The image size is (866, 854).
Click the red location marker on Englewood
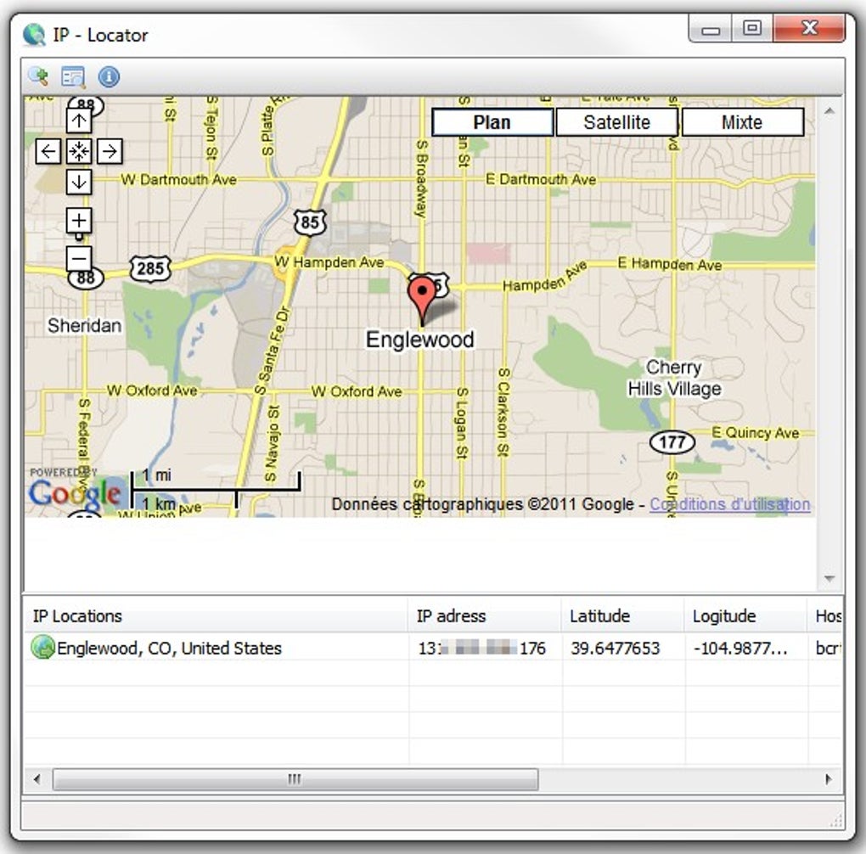pyautogui.click(x=422, y=301)
